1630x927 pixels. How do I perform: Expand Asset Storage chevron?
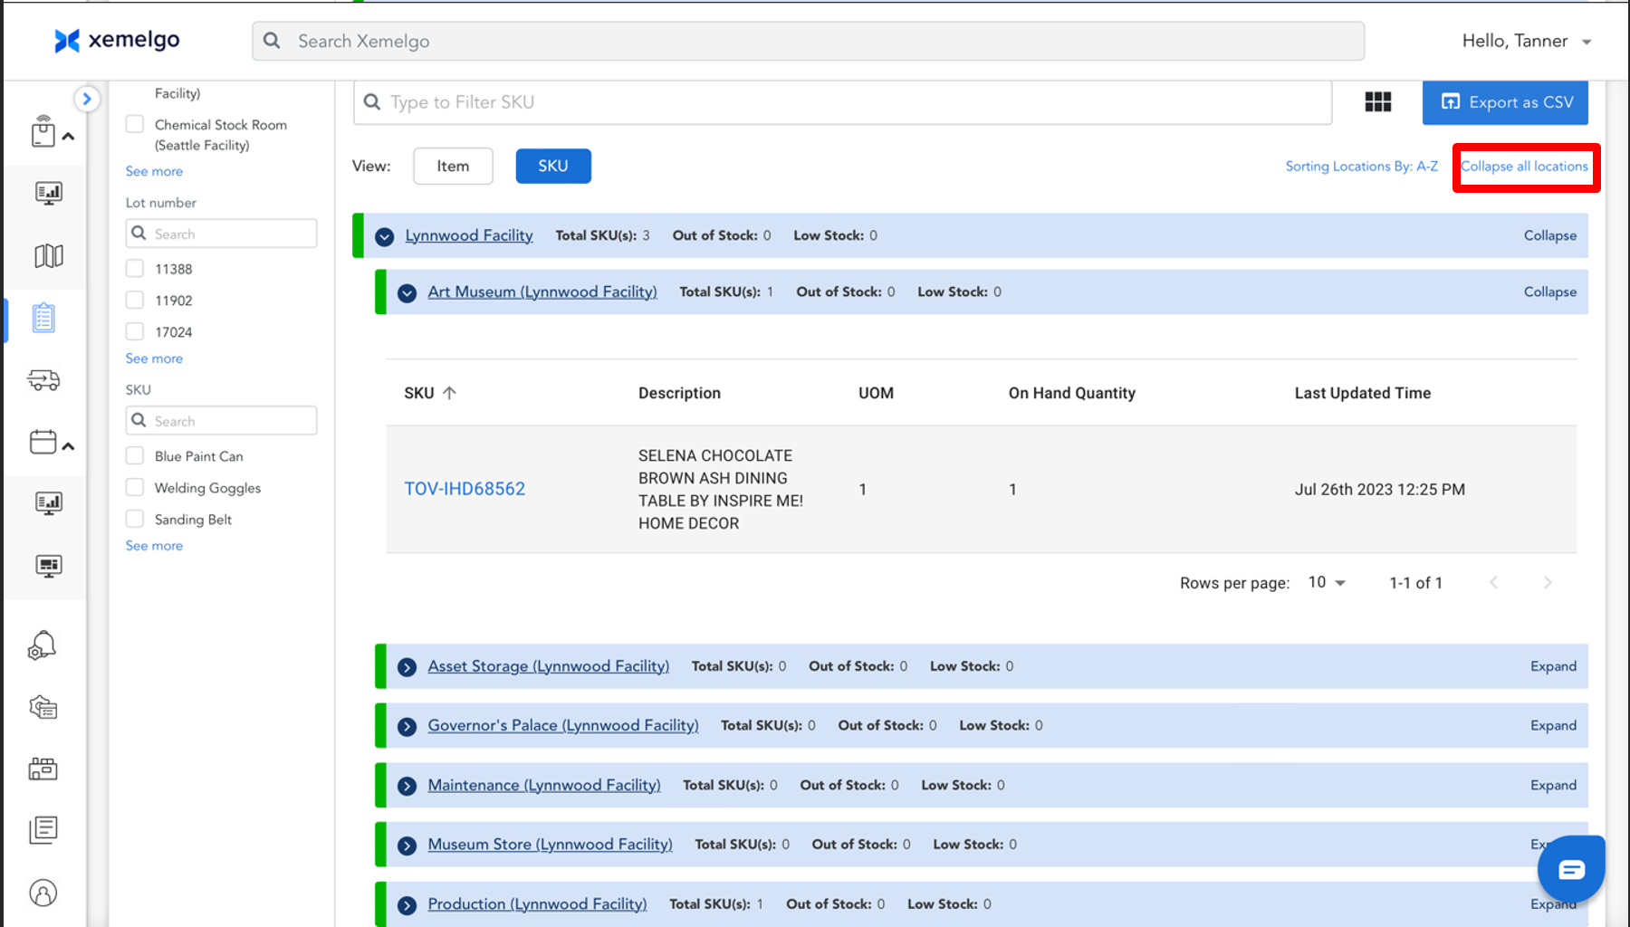[407, 667]
